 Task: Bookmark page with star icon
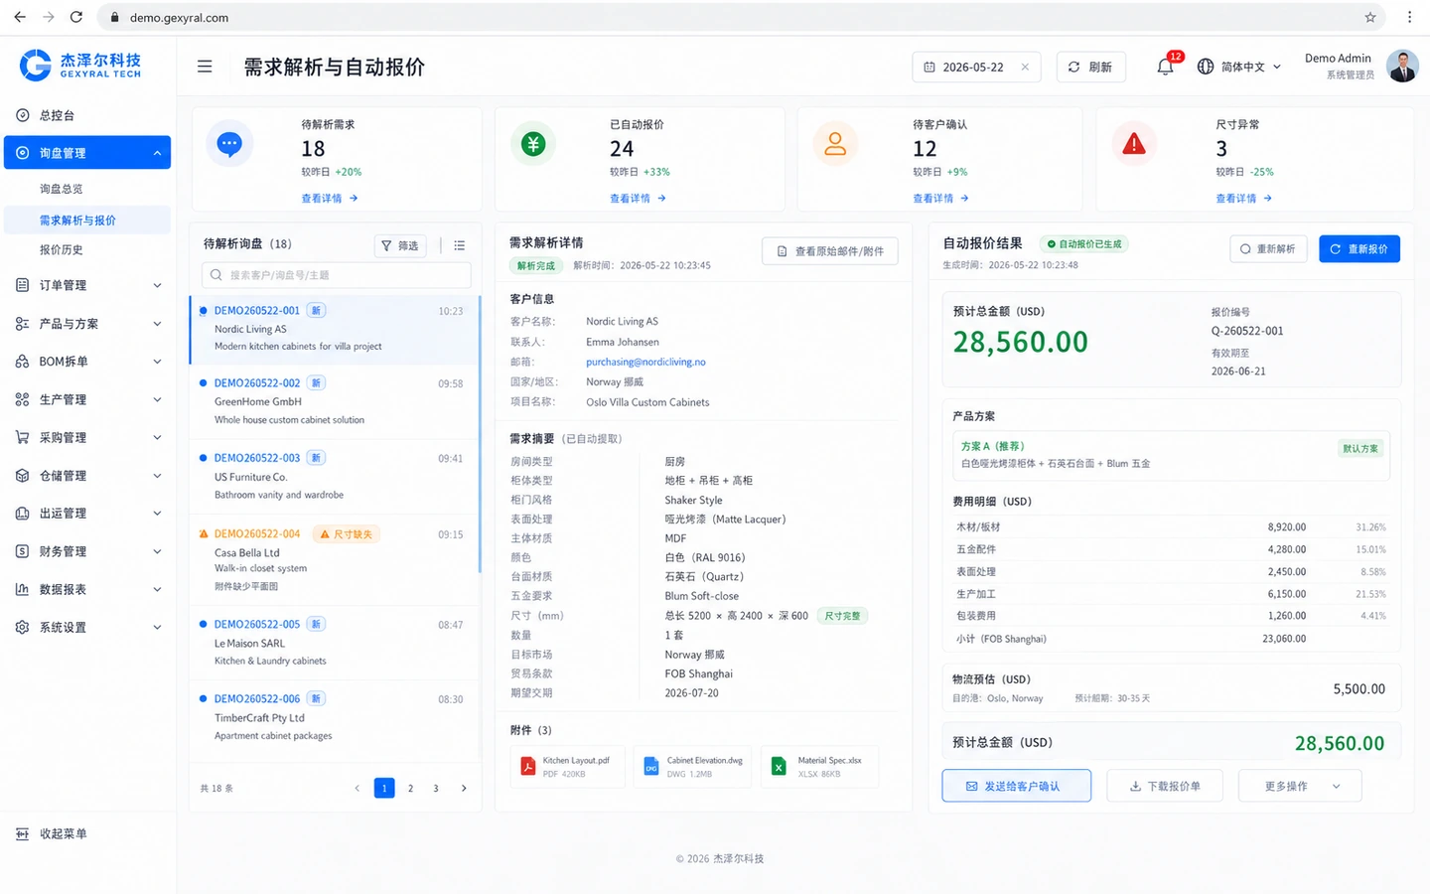(x=1370, y=17)
